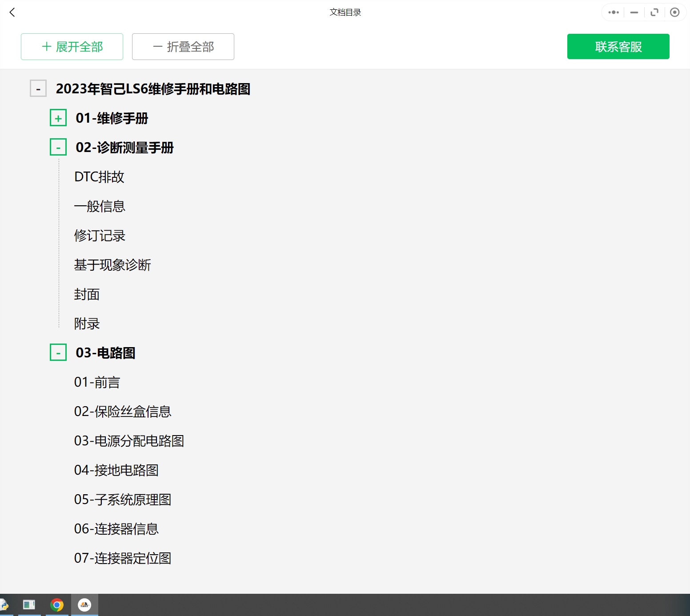Click the back arrow to return
This screenshot has width=690, height=616.
[12, 12]
